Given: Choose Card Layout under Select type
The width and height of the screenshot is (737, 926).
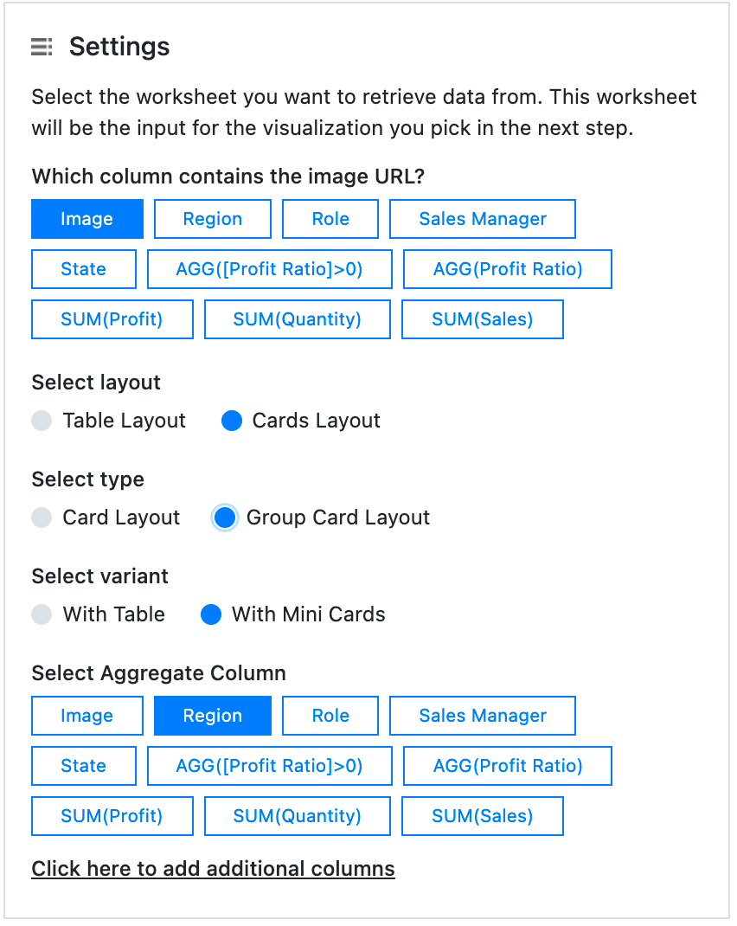Looking at the screenshot, I should tap(42, 518).
